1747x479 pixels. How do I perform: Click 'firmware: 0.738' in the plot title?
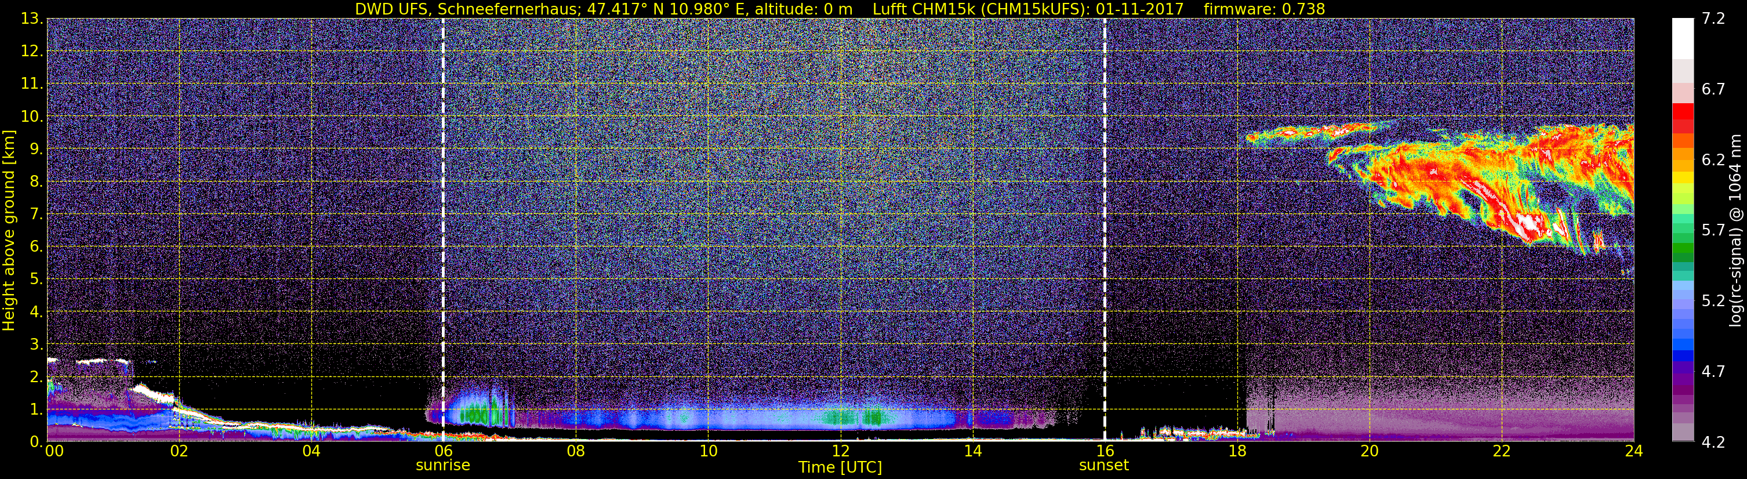pos(1264,9)
